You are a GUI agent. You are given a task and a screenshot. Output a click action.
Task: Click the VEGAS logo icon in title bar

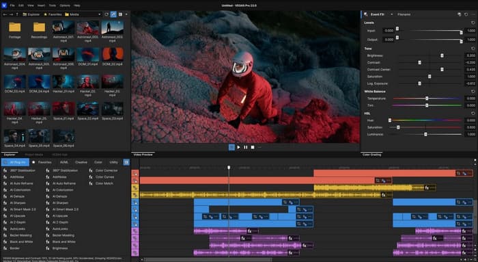(x=4, y=5)
